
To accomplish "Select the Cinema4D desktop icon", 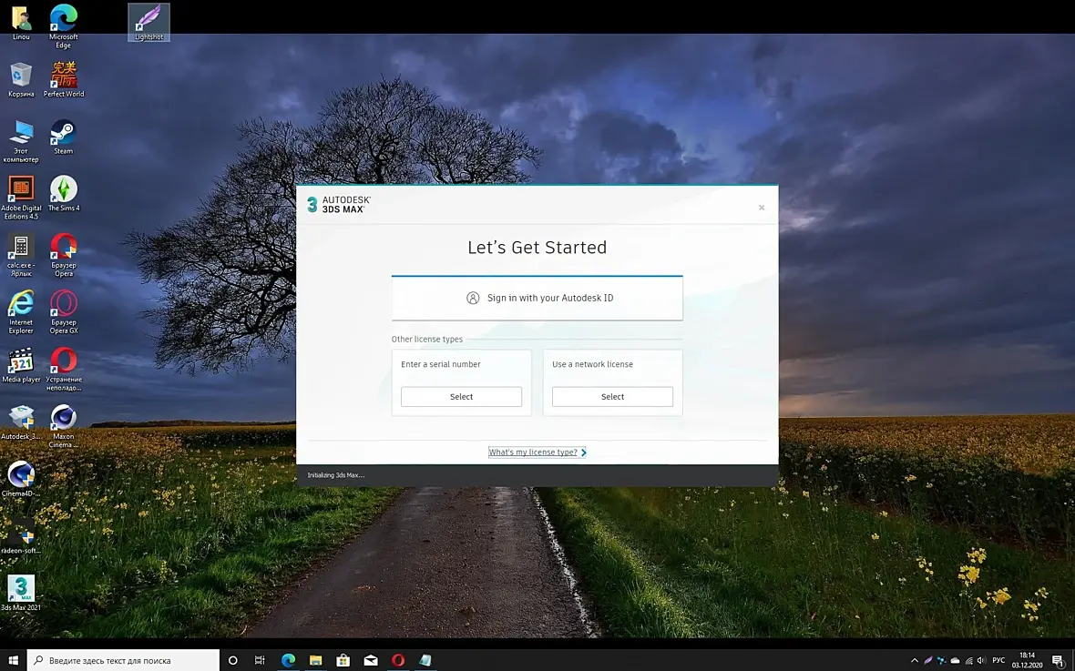I will click(x=21, y=478).
